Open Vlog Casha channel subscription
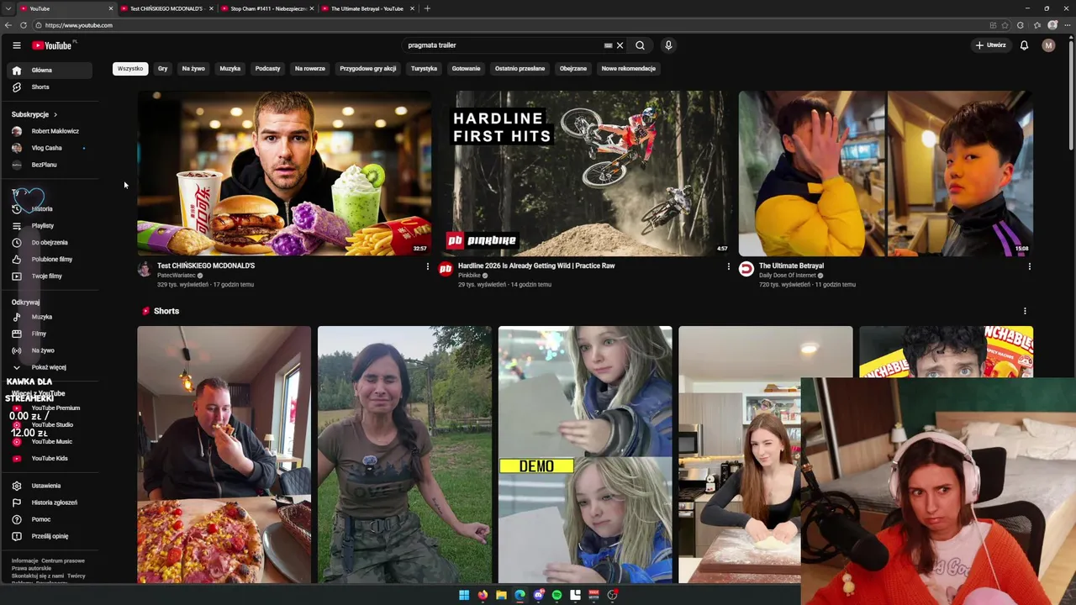The height and width of the screenshot is (605, 1076). click(50, 148)
